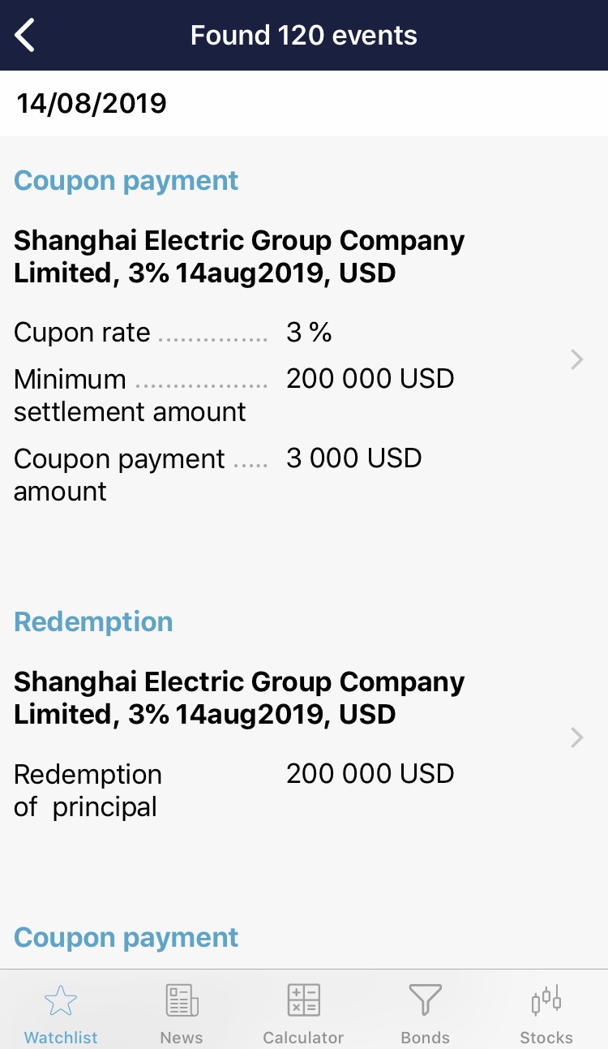Tap the 14/08/2019 date header

click(x=92, y=103)
